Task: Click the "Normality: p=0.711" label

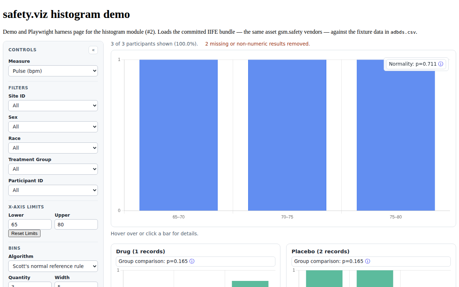Action: tap(413, 64)
